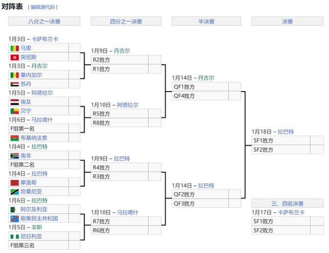This screenshot has height=253, width=329.
Task: Click the Sudan flag icon
Action: pyautogui.click(x=15, y=84)
